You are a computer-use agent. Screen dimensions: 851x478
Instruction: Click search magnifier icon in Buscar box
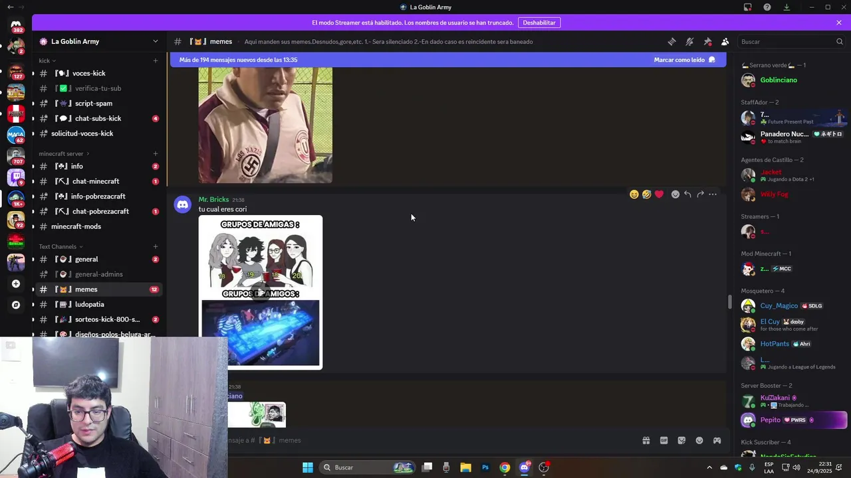[x=839, y=41]
